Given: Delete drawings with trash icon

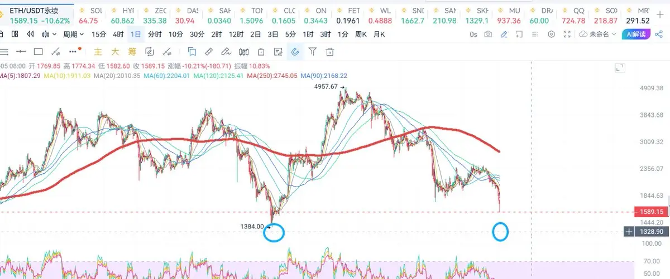Looking at the screenshot, I should 330,52.
